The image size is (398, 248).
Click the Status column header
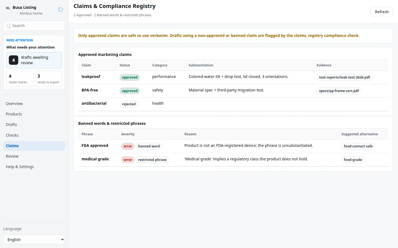pos(125,65)
